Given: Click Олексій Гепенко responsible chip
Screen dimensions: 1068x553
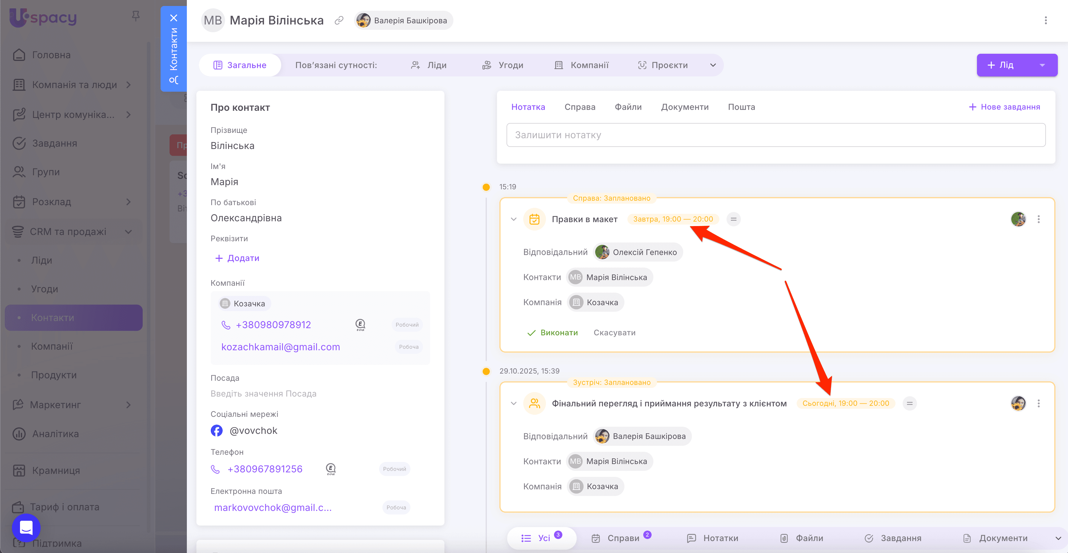Looking at the screenshot, I should pos(638,252).
